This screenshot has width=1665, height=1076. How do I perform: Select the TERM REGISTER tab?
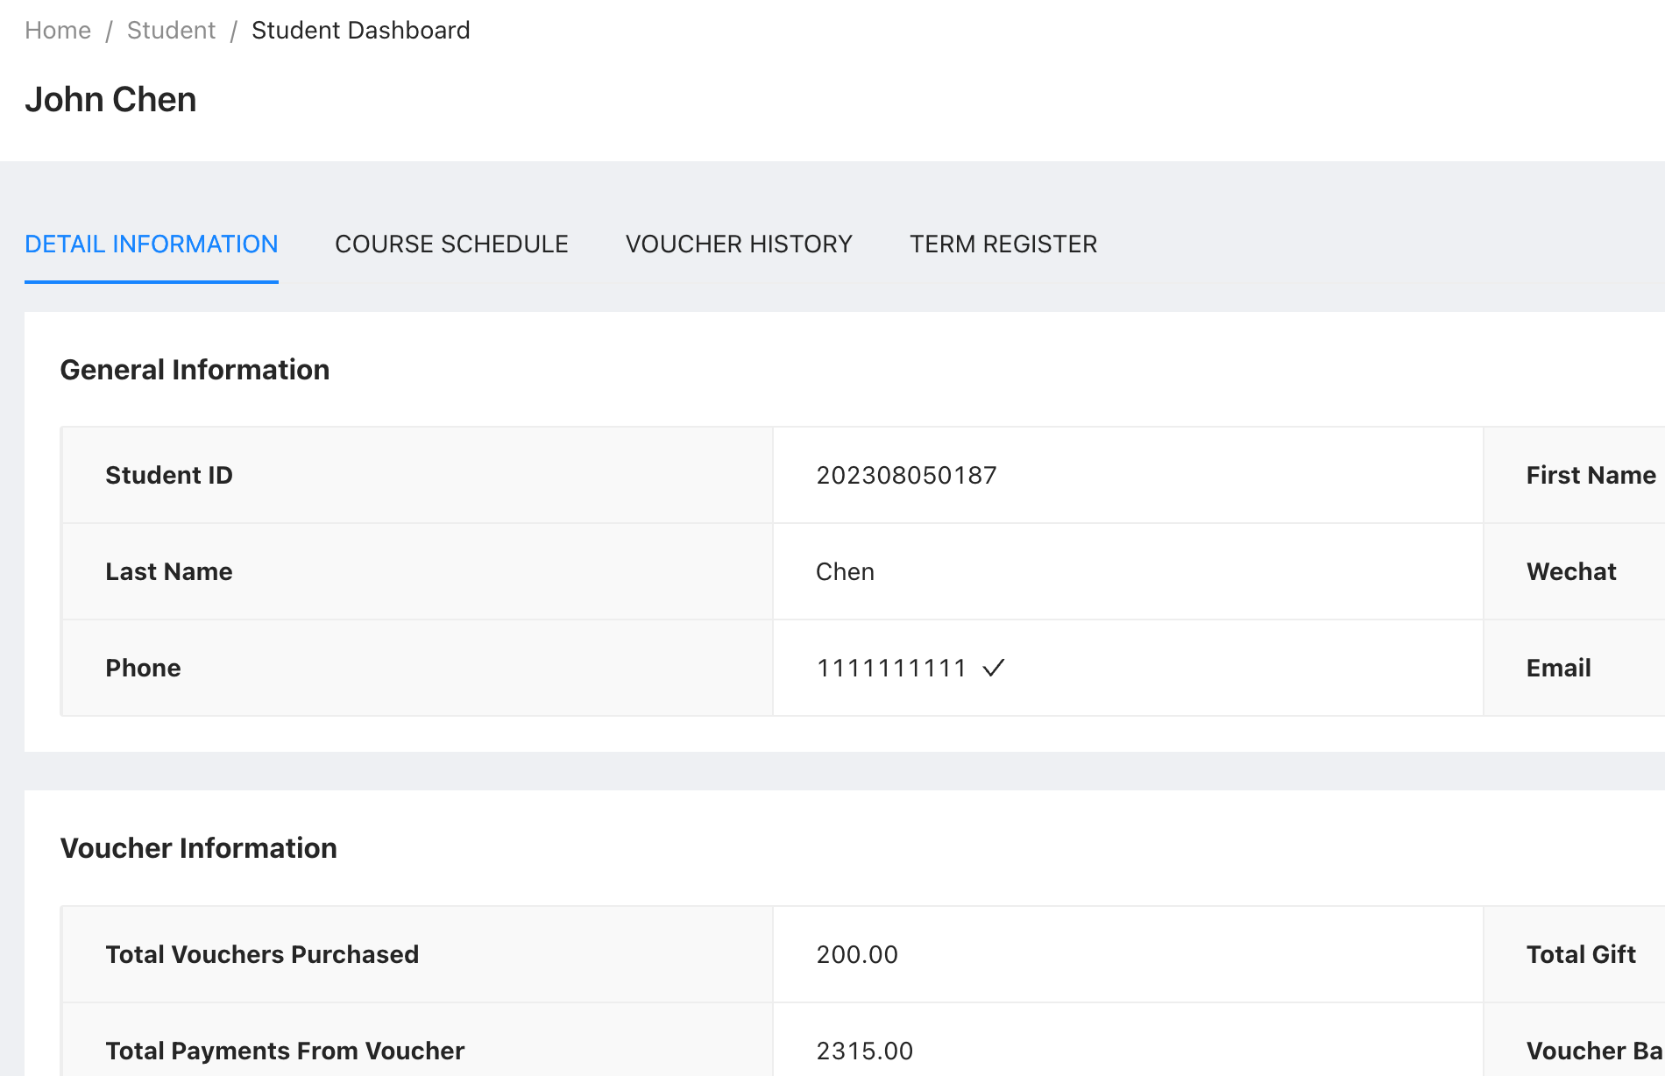point(1003,244)
